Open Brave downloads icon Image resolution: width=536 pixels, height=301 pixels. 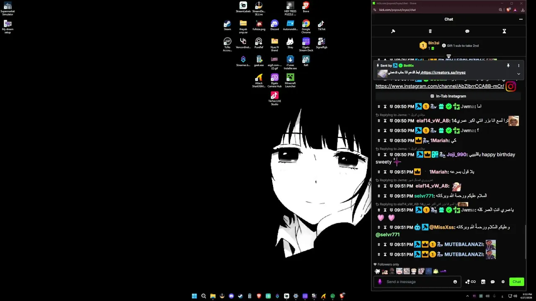pyautogui.click(x=523, y=10)
